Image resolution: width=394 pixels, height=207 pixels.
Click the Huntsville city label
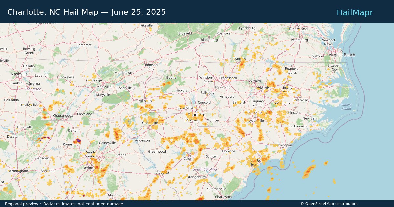[25, 127]
